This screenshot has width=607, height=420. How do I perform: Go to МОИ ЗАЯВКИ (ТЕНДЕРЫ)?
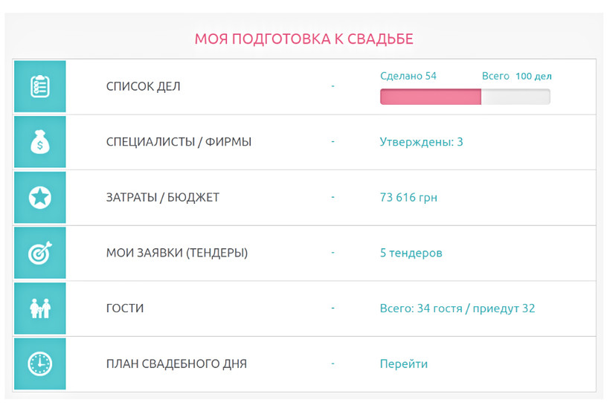click(x=177, y=253)
